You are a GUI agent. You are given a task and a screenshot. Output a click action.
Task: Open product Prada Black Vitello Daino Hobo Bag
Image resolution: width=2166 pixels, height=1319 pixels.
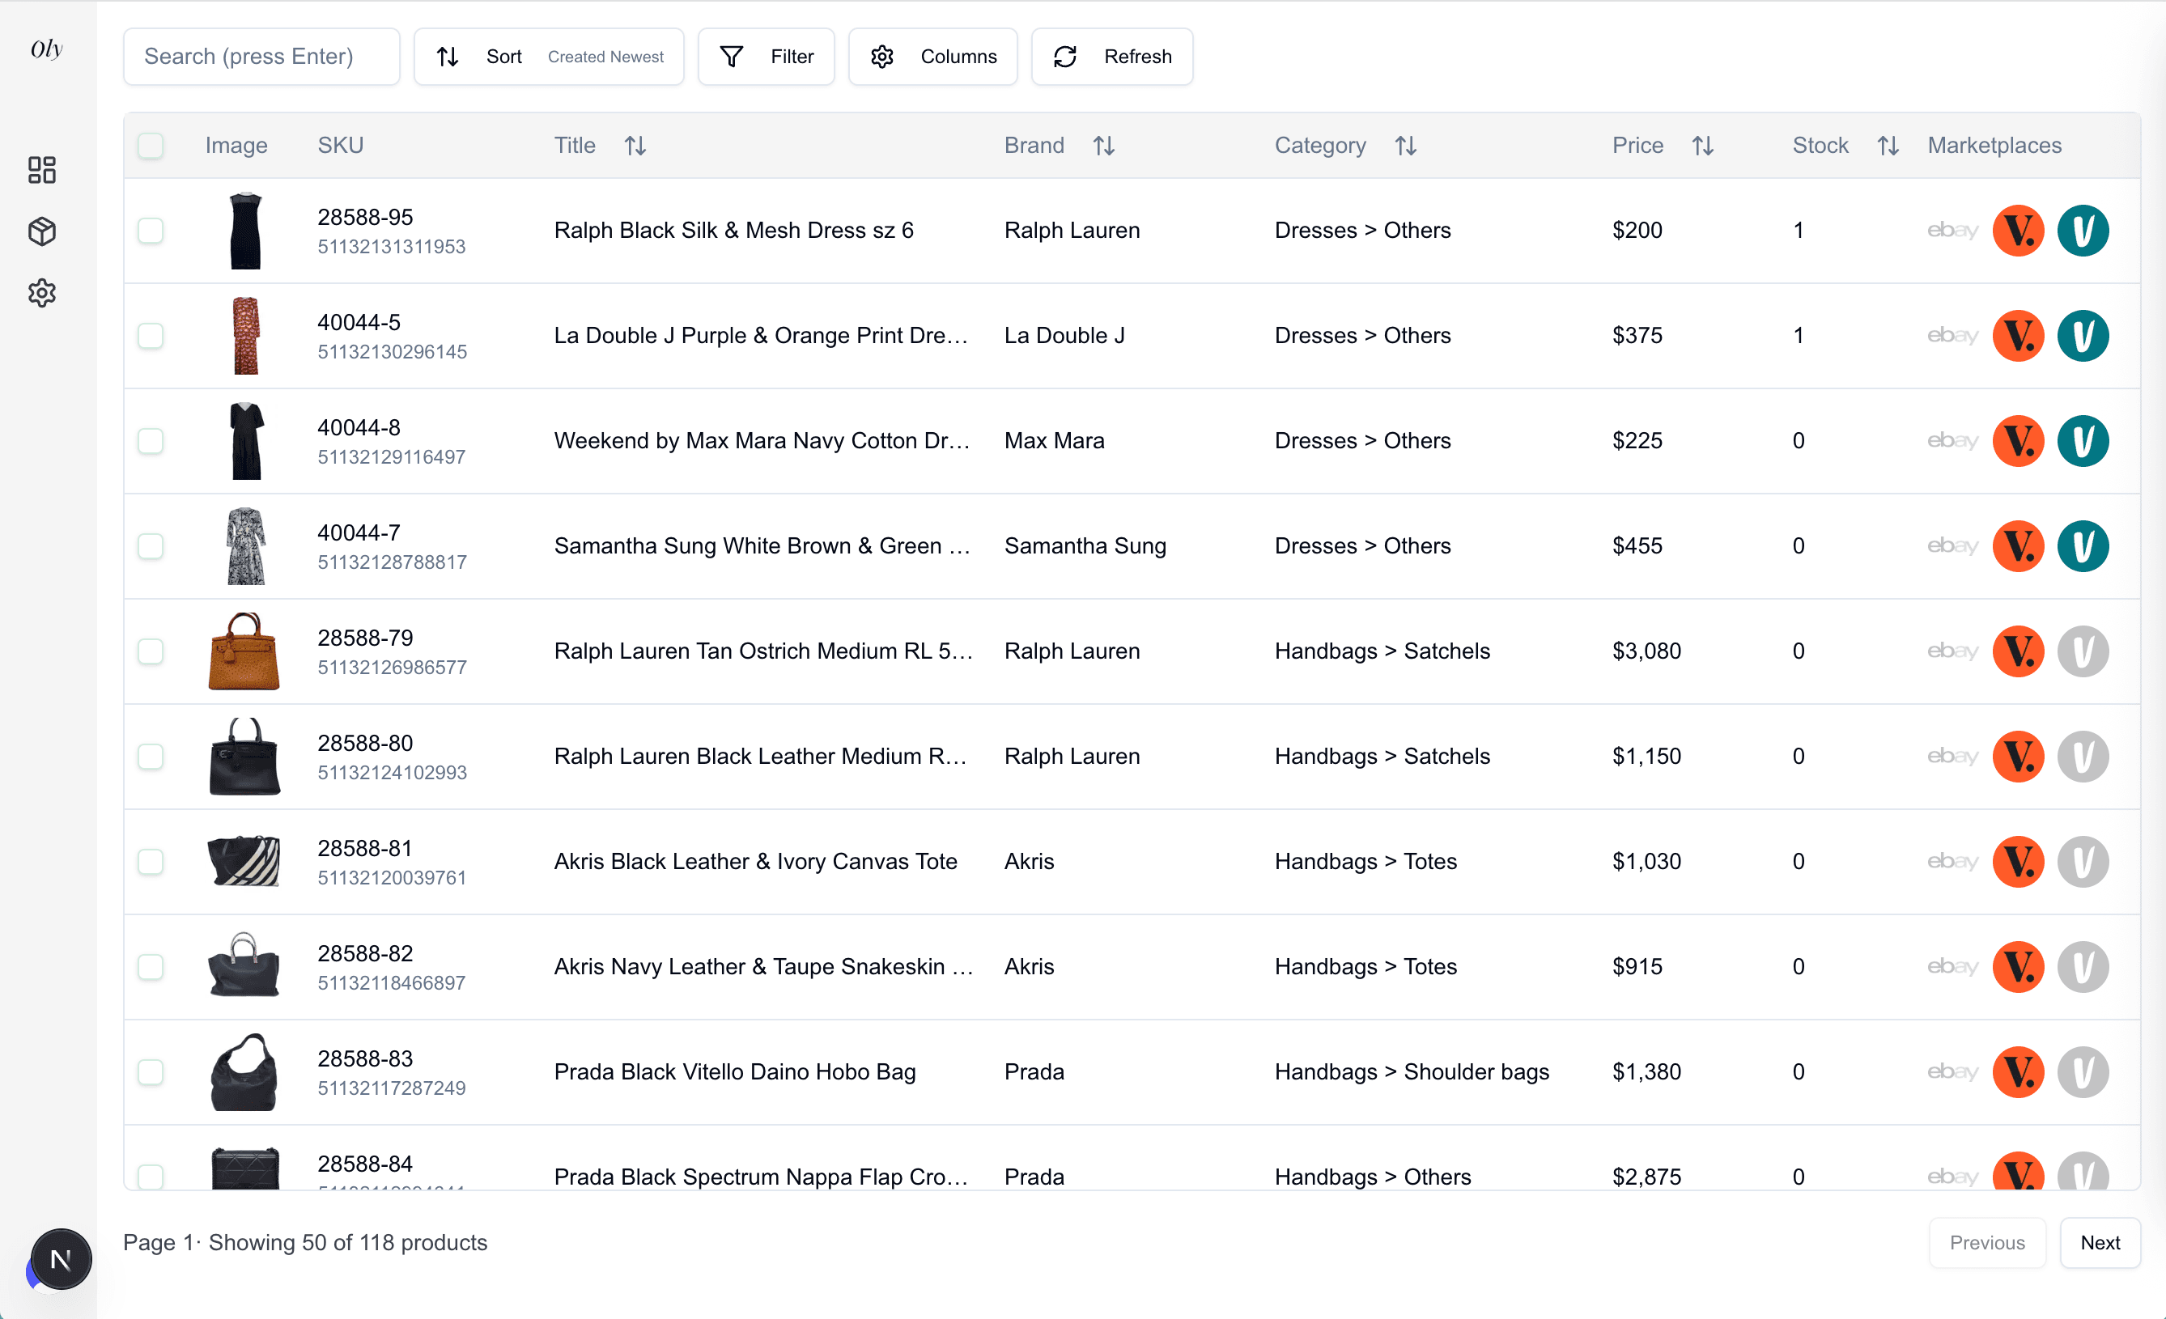pyautogui.click(x=735, y=1071)
